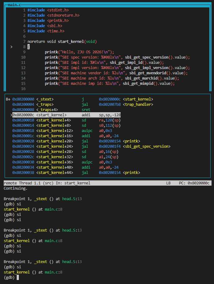Click the '#include <sbi.h>' line
The image size is (214, 284).
45,26
